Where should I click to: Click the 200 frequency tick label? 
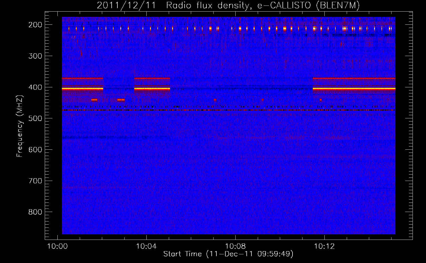click(x=35, y=25)
